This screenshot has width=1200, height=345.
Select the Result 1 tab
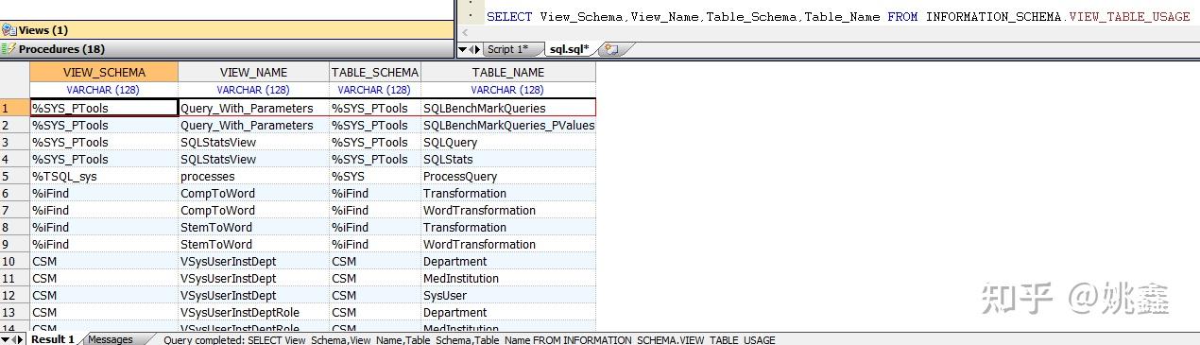(53, 339)
